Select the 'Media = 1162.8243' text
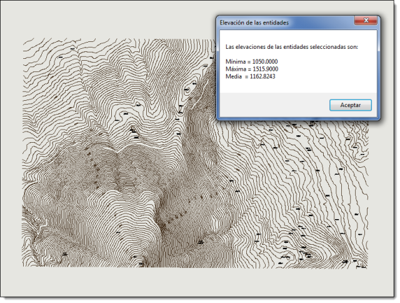Screen dimensions: 400x303 [250, 76]
